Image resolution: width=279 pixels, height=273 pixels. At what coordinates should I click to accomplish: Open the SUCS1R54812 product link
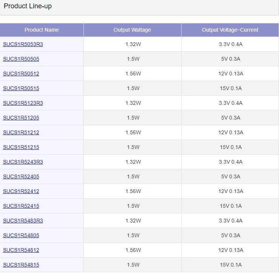[x=21, y=250]
